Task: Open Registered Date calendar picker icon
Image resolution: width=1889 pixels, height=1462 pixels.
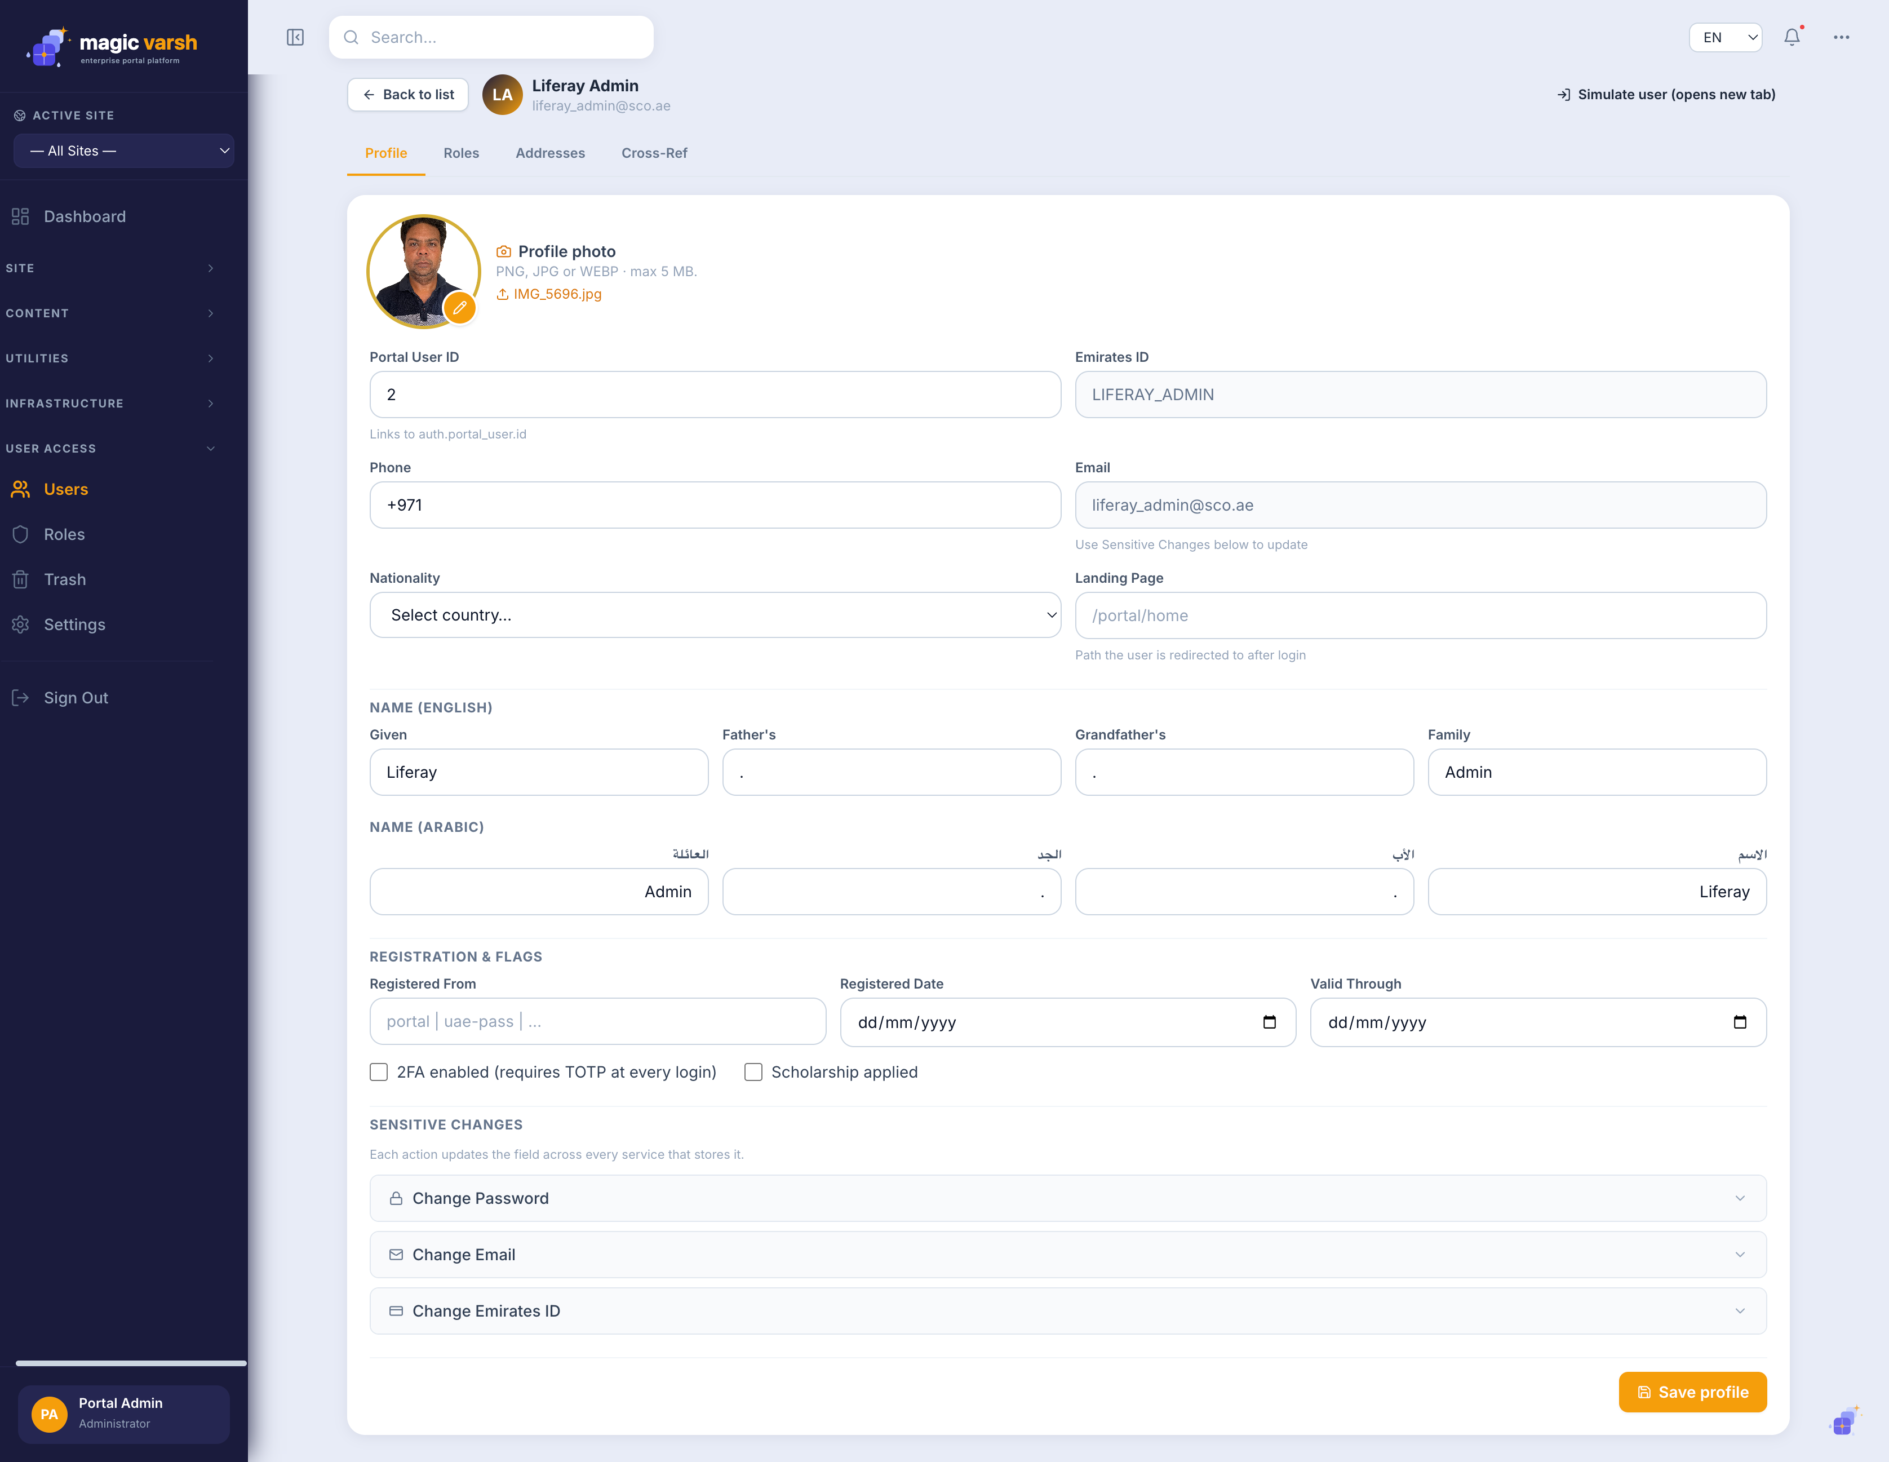Action: tap(1270, 1022)
